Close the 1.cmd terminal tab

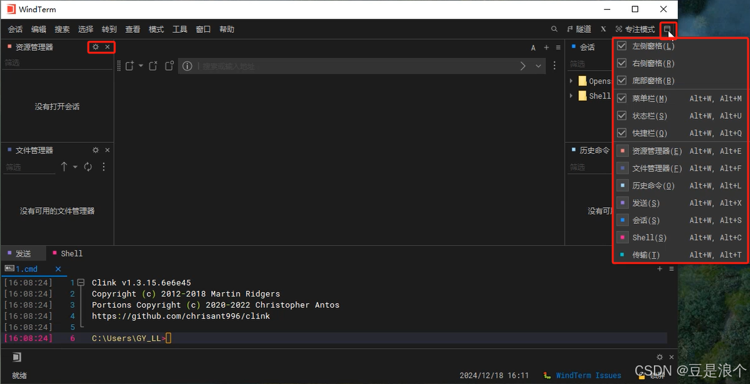click(x=58, y=269)
